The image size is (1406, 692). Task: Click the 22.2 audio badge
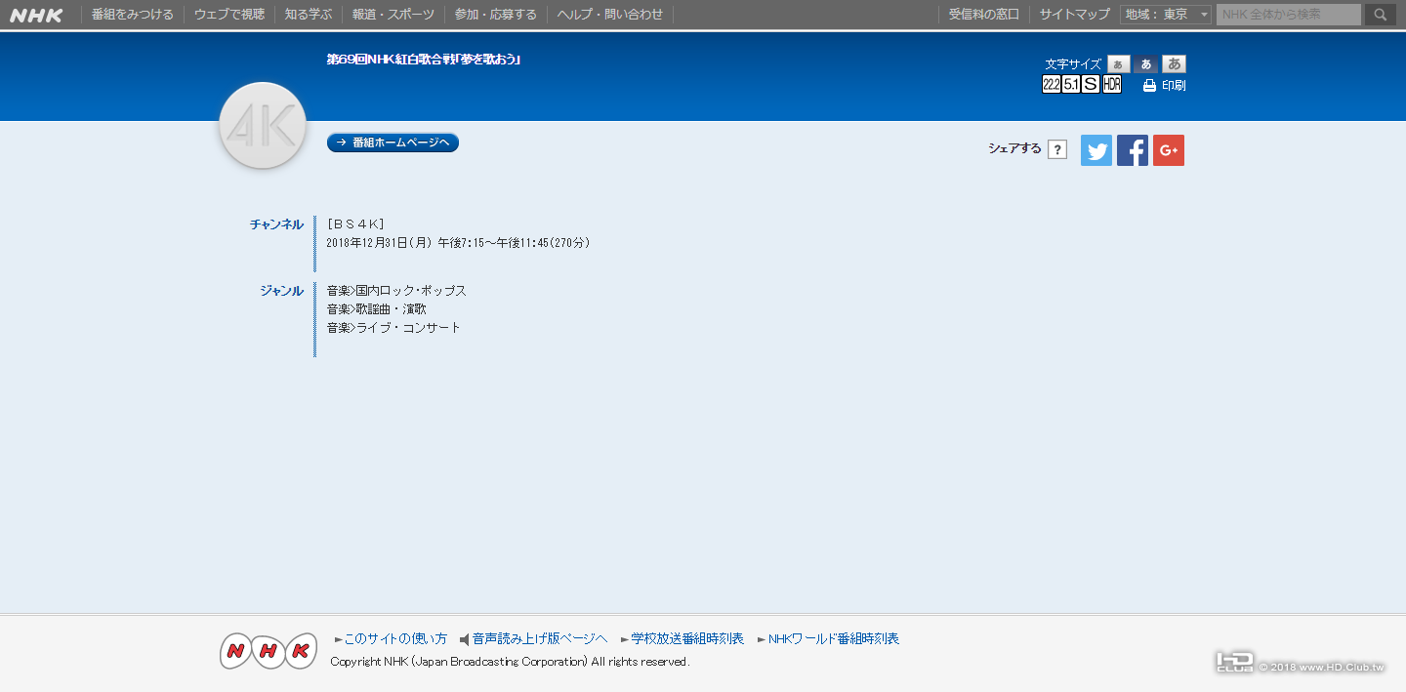(1052, 85)
